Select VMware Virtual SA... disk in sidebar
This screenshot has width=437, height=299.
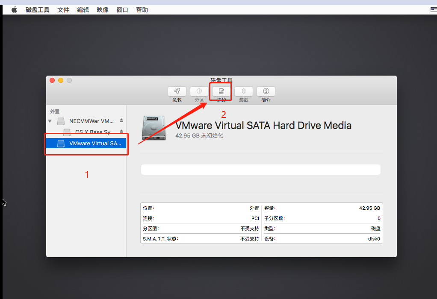pyautogui.click(x=86, y=144)
